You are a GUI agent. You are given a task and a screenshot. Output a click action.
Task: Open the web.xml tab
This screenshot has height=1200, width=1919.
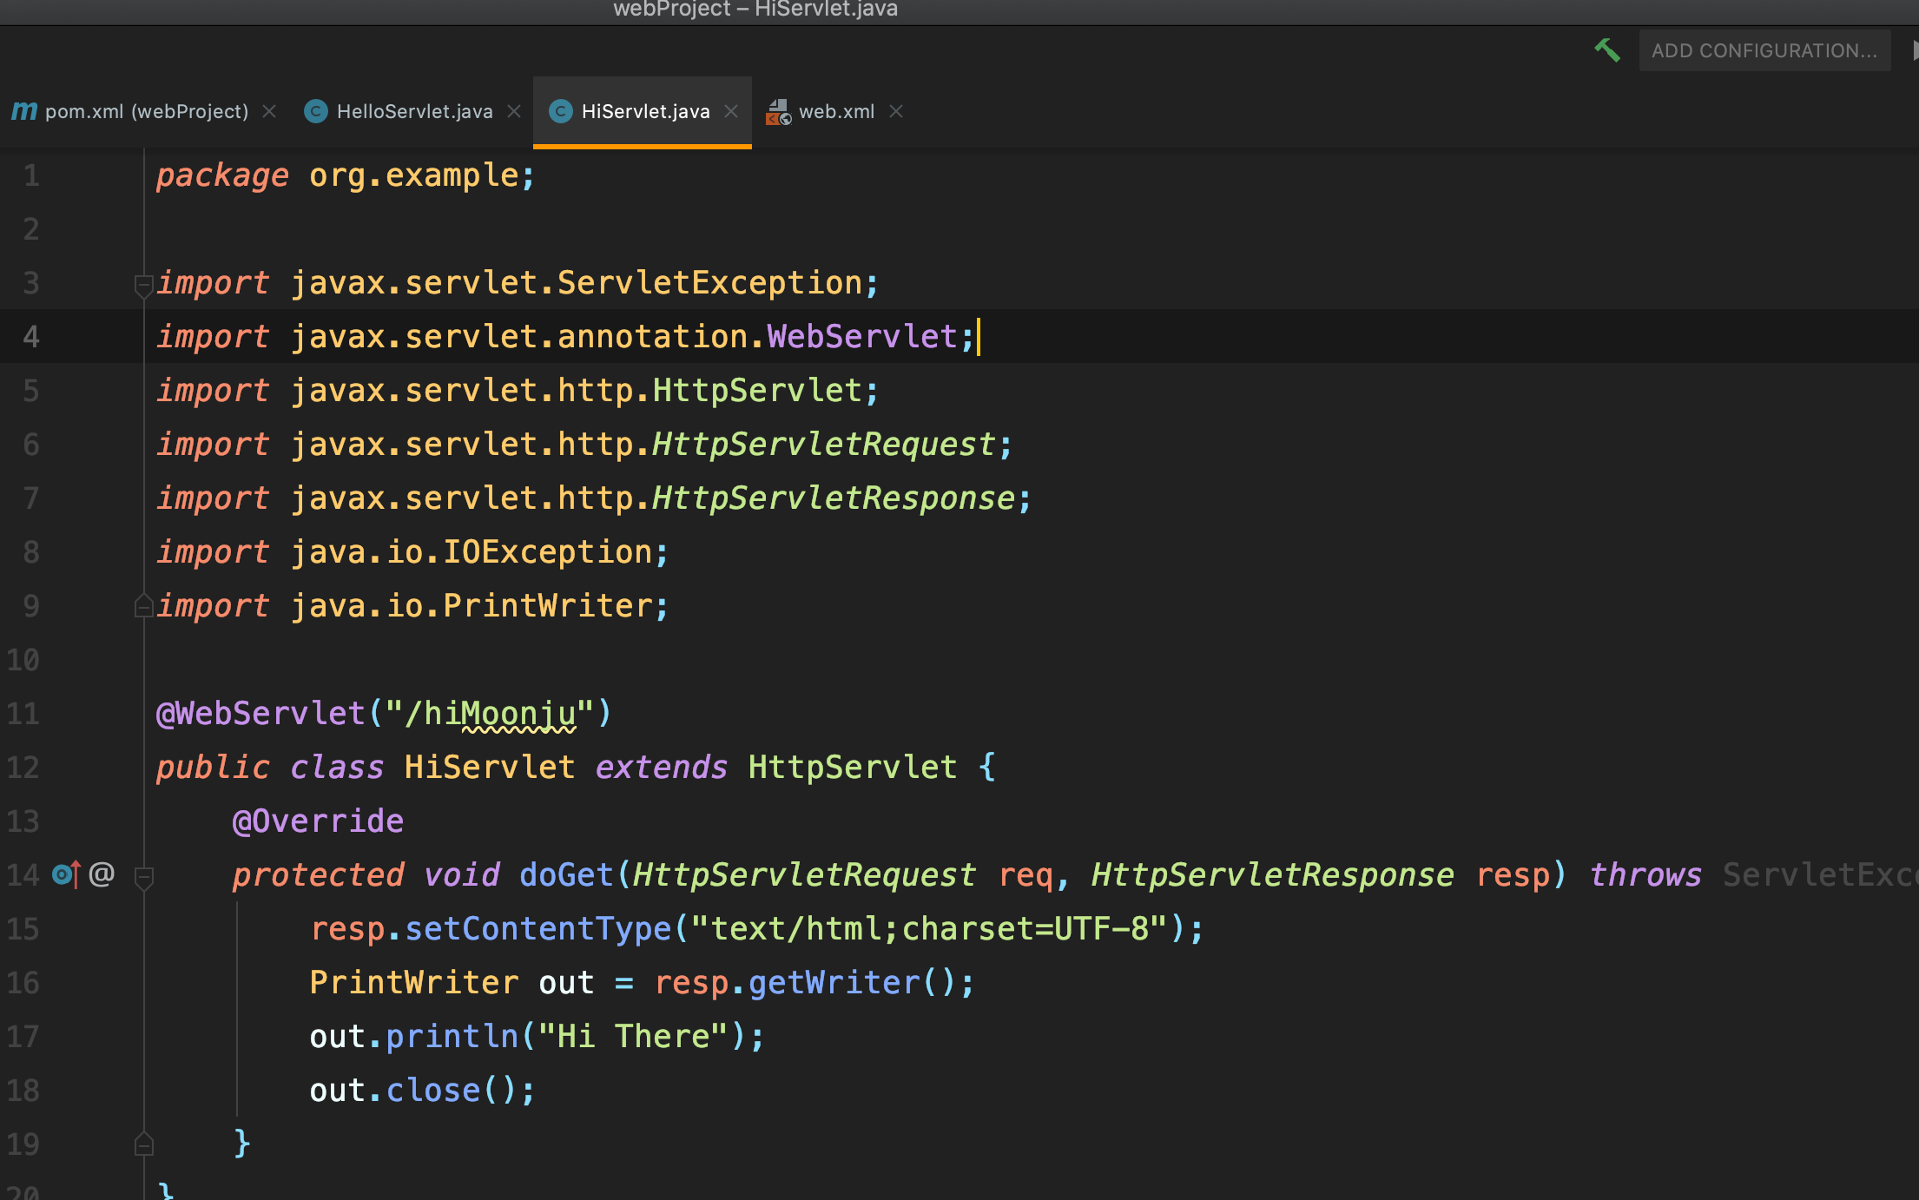click(836, 111)
